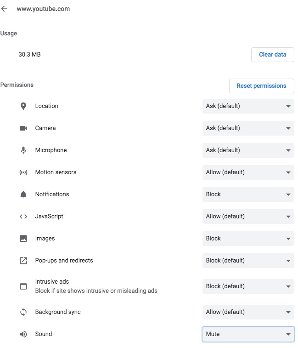This screenshot has width=298, height=348.
Task: Click the Microphone label
Action: (x=51, y=150)
